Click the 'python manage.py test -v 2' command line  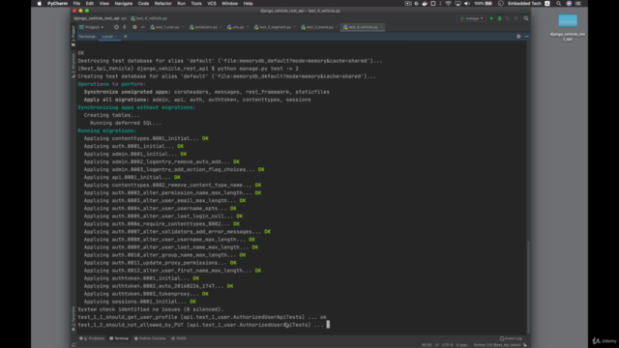pos(258,69)
